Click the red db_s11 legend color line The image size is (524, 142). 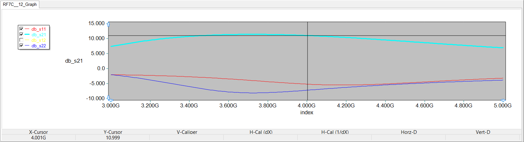(27, 29)
